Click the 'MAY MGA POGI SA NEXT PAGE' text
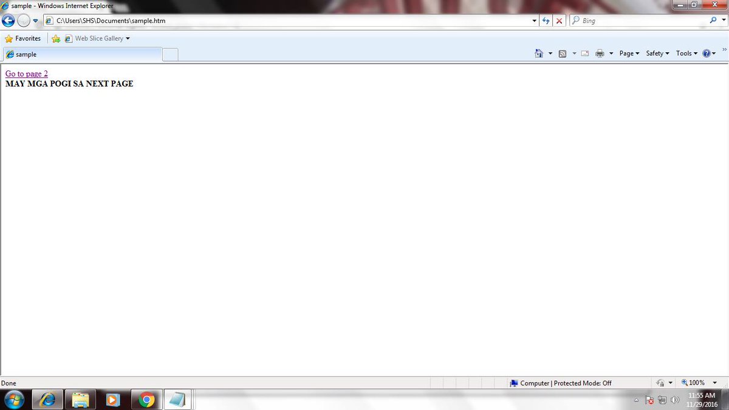The width and height of the screenshot is (729, 410). click(x=69, y=83)
